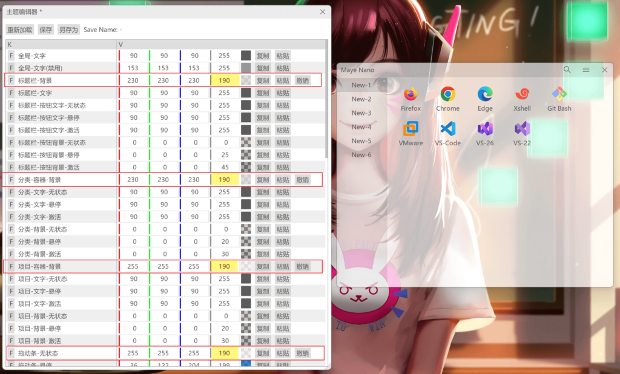
Task: Click the search icon in Maye Nano
Action: click(x=567, y=70)
